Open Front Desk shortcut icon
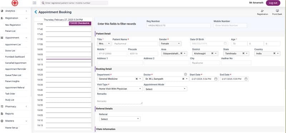Image resolution: width=286 pixels, height=133 pixels. [277, 11]
